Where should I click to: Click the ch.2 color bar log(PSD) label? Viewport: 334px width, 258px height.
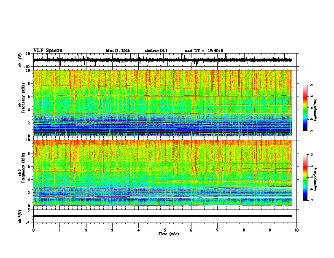[x=316, y=180]
